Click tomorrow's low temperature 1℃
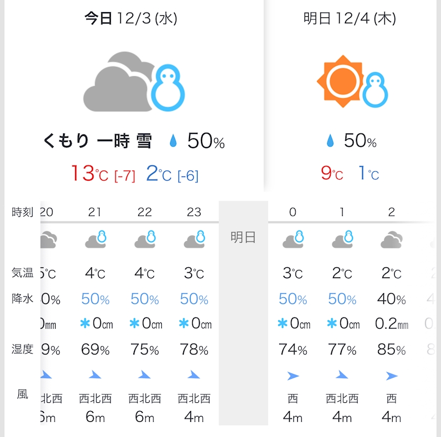 [x=369, y=173]
